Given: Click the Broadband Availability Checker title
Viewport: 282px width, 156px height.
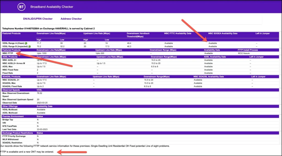Looking at the screenshot, I should pyautogui.click(x=52, y=7).
